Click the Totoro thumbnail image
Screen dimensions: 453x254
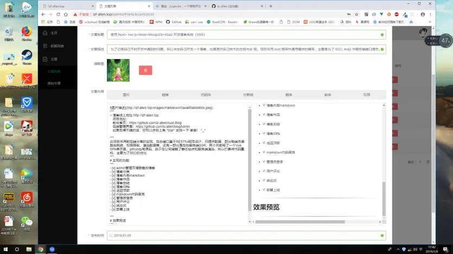point(118,70)
